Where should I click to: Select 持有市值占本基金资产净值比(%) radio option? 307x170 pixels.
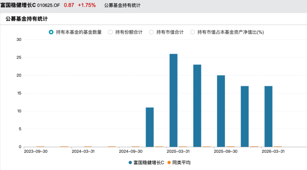pos(192,32)
